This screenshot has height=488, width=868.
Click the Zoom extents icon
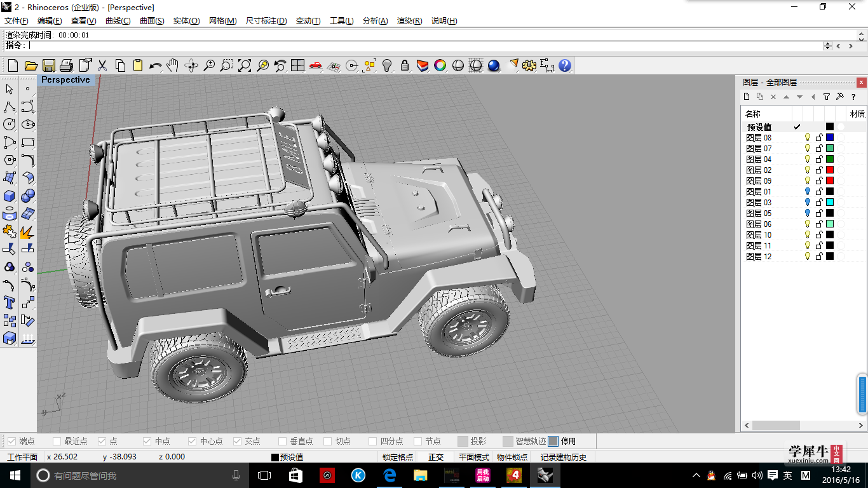pos(245,65)
